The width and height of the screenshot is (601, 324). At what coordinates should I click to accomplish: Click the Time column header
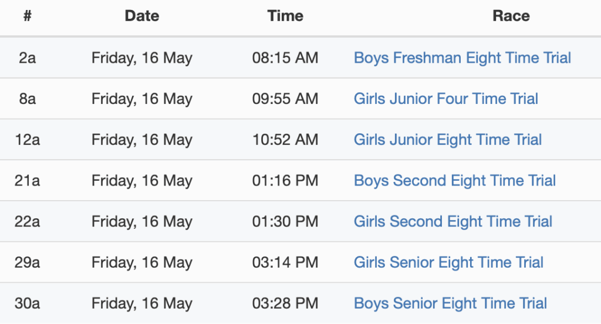coord(285,16)
